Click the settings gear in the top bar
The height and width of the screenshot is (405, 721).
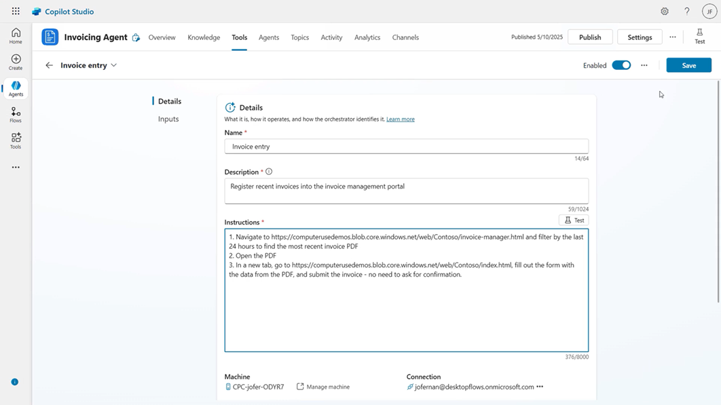click(x=664, y=11)
